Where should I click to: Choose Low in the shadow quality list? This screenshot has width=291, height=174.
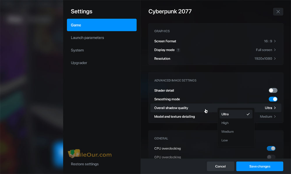coord(236,140)
